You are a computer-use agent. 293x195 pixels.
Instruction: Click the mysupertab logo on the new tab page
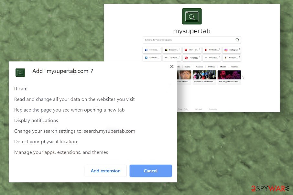point(192,16)
